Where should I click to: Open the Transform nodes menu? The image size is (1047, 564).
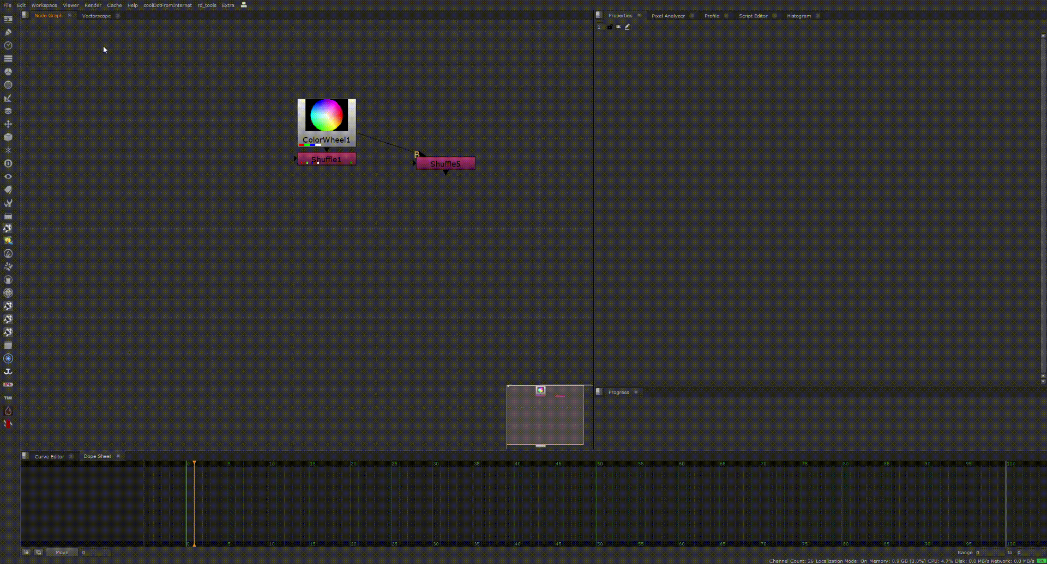pos(8,124)
